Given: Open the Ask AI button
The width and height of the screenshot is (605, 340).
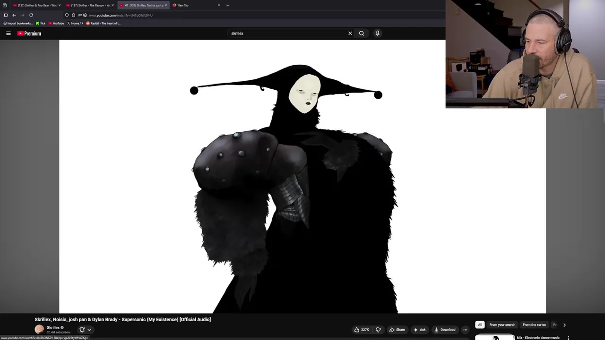Looking at the screenshot, I should pyautogui.click(x=419, y=330).
